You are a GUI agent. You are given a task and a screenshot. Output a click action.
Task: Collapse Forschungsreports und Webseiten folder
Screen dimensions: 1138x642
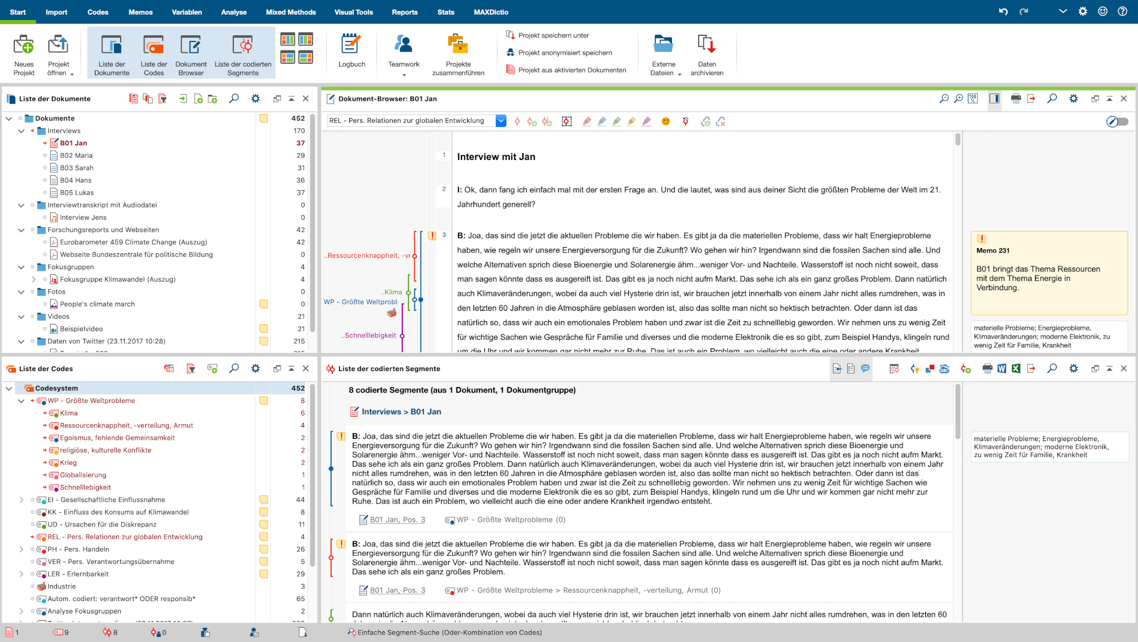point(21,230)
